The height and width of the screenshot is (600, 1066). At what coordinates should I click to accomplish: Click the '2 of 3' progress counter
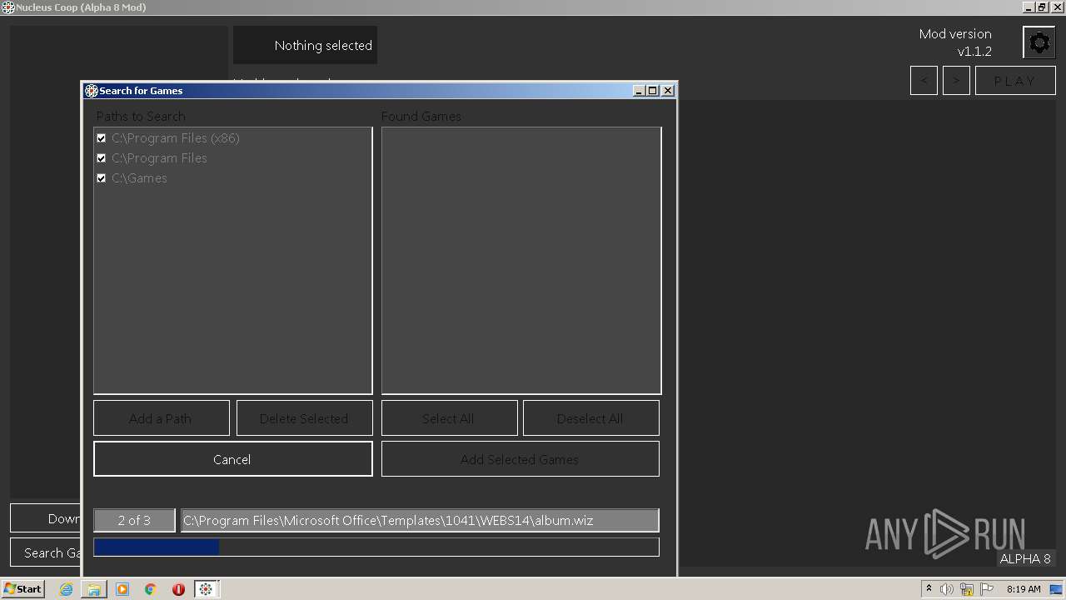(134, 520)
